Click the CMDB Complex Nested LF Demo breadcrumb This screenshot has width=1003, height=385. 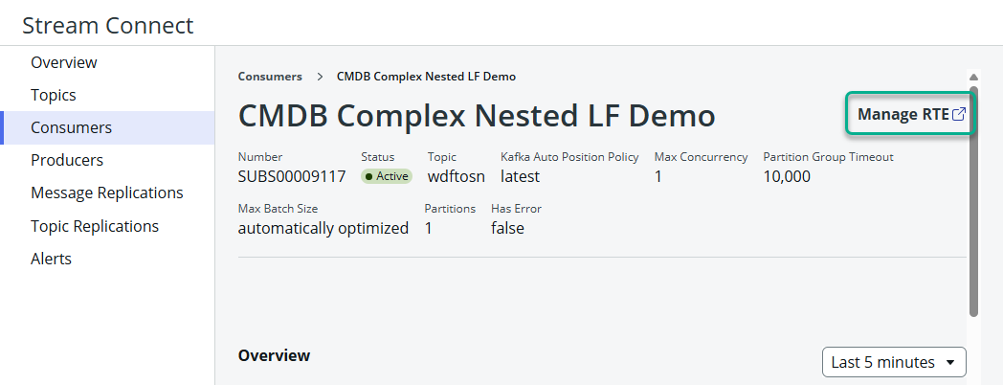point(426,77)
